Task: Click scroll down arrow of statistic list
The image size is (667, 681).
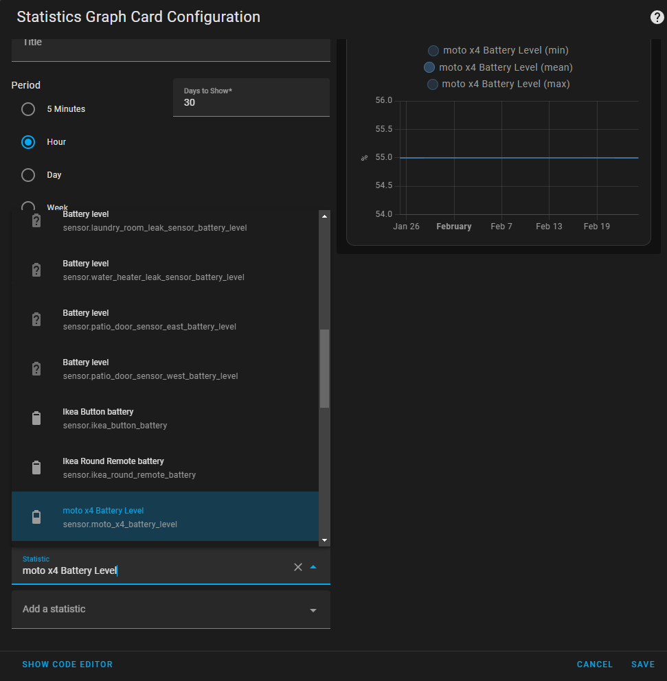Action: tap(324, 540)
